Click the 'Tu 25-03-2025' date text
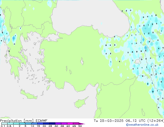Viewport: 164px width, 127px height. pos(109,121)
